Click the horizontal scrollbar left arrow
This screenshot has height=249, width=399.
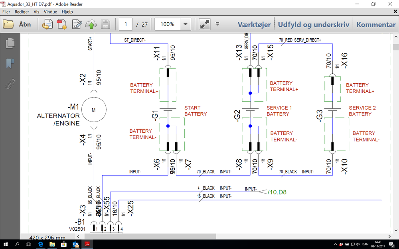tap(78, 236)
